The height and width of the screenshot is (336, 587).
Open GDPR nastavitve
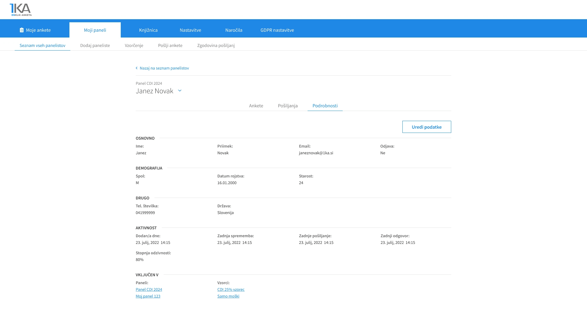(x=277, y=30)
